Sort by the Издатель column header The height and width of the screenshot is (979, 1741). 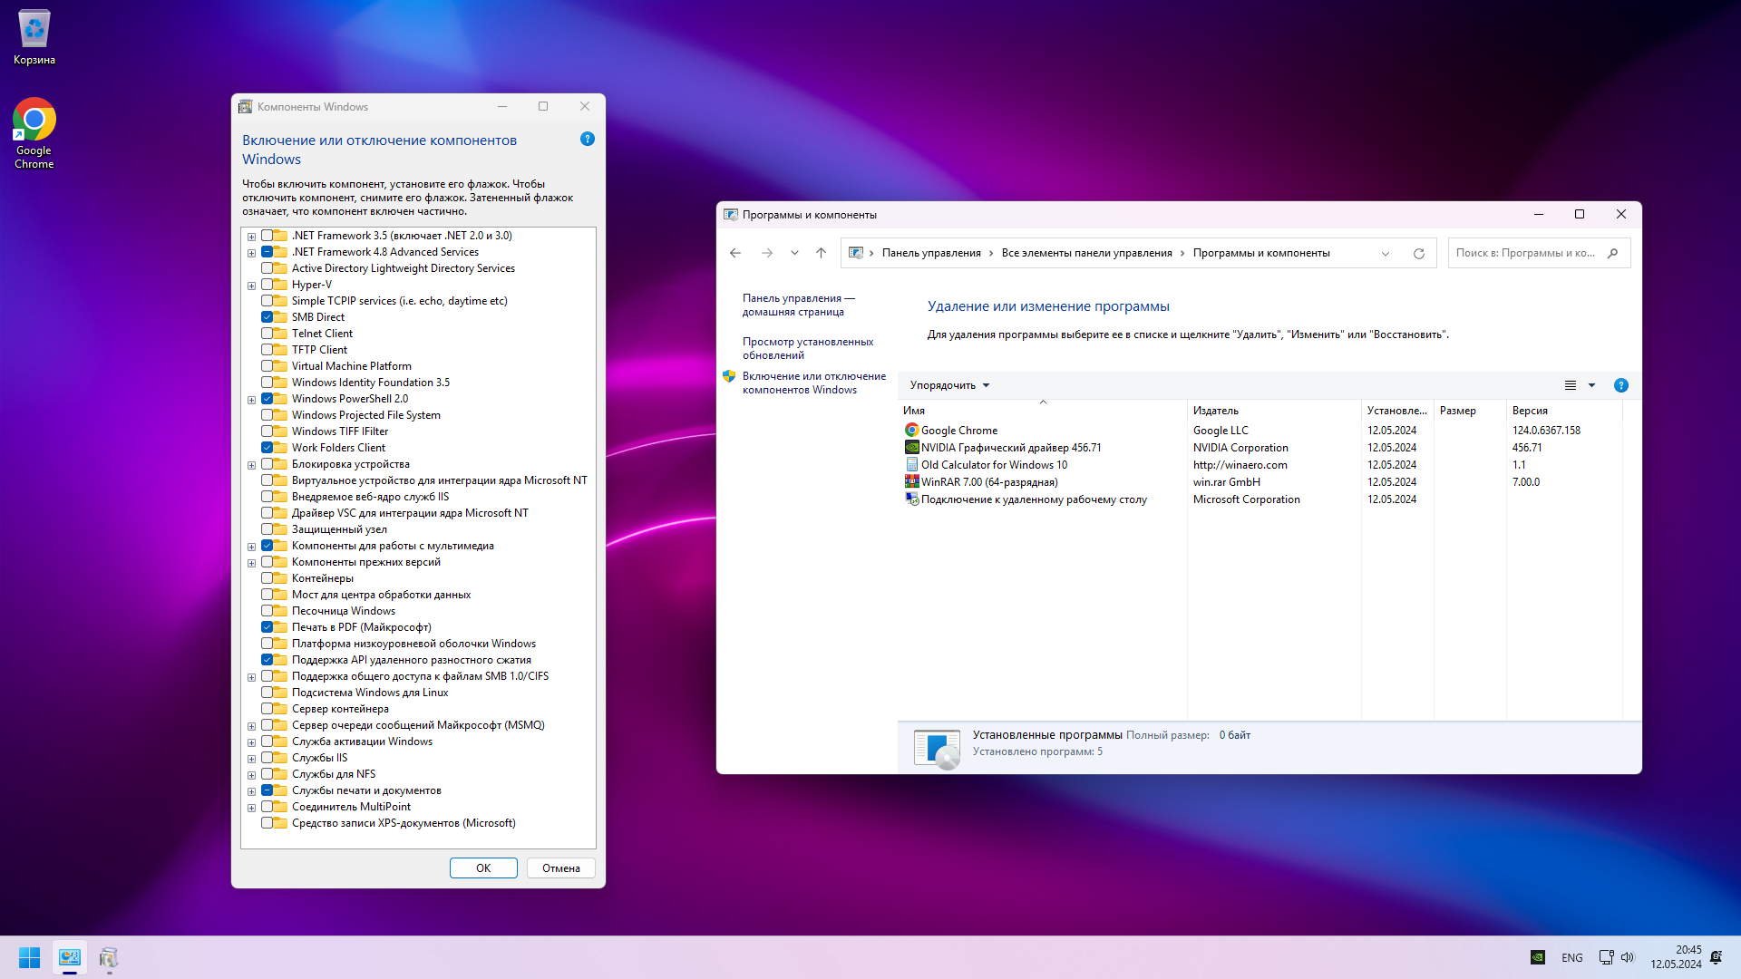coord(1215,411)
